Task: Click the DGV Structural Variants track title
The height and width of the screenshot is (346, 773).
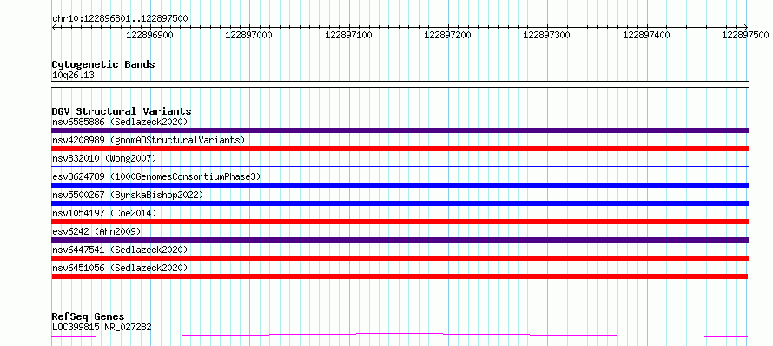Action: click(x=122, y=111)
